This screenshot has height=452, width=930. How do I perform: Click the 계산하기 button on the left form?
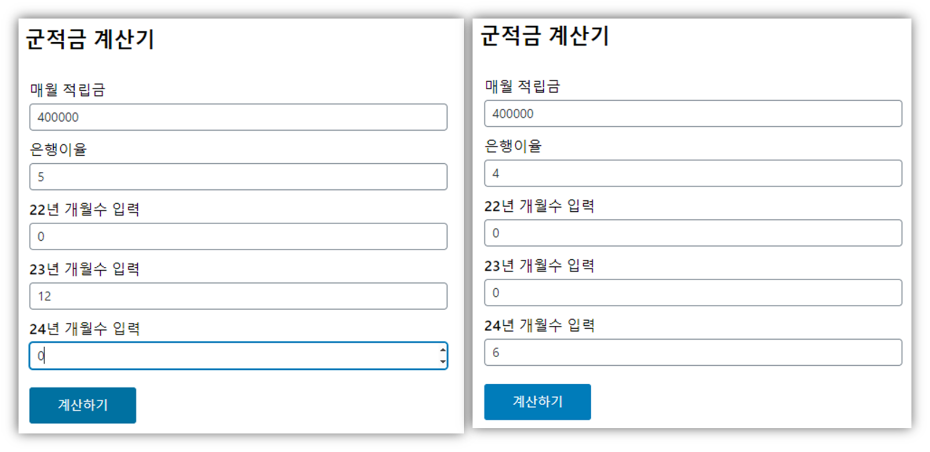click(82, 405)
